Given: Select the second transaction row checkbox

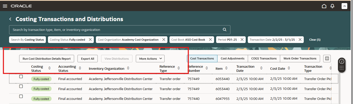Looking at the screenshot, I should click(x=21, y=86).
